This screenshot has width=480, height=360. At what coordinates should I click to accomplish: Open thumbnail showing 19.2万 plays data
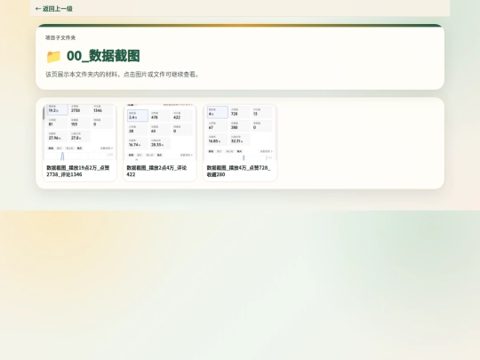pyautogui.click(x=80, y=132)
